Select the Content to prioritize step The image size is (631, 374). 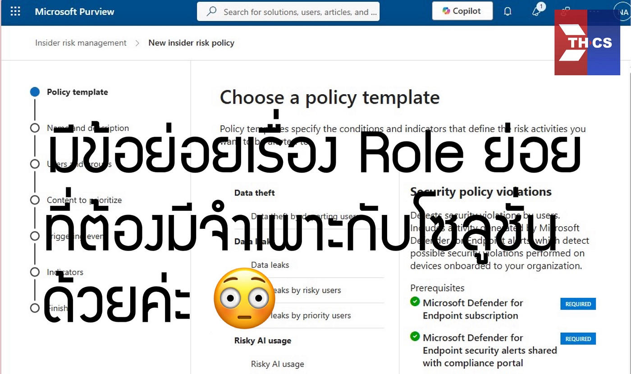[x=84, y=200]
